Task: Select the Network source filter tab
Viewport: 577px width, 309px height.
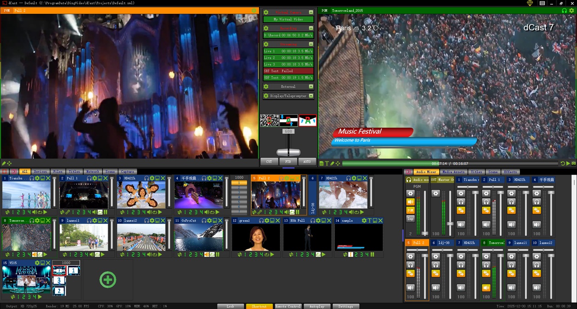Action: click(92, 172)
